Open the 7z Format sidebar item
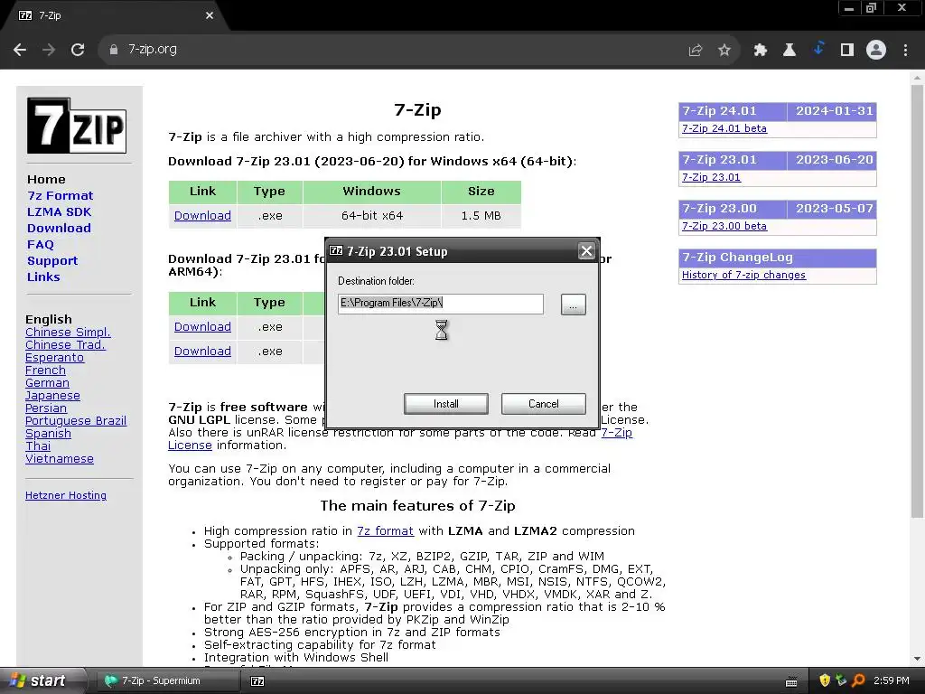This screenshot has height=694, width=925. [x=61, y=195]
